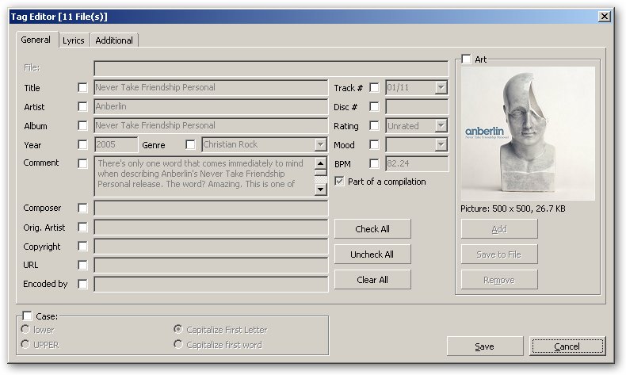Open the Mood dropdown arrow

coord(441,145)
